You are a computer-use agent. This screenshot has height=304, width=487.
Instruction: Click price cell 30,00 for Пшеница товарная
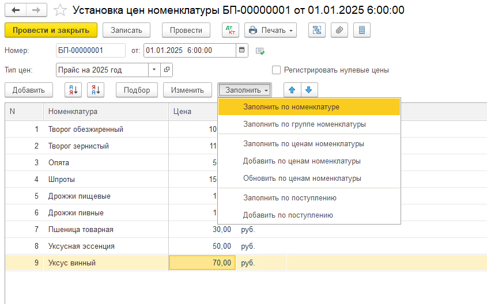[202, 230]
